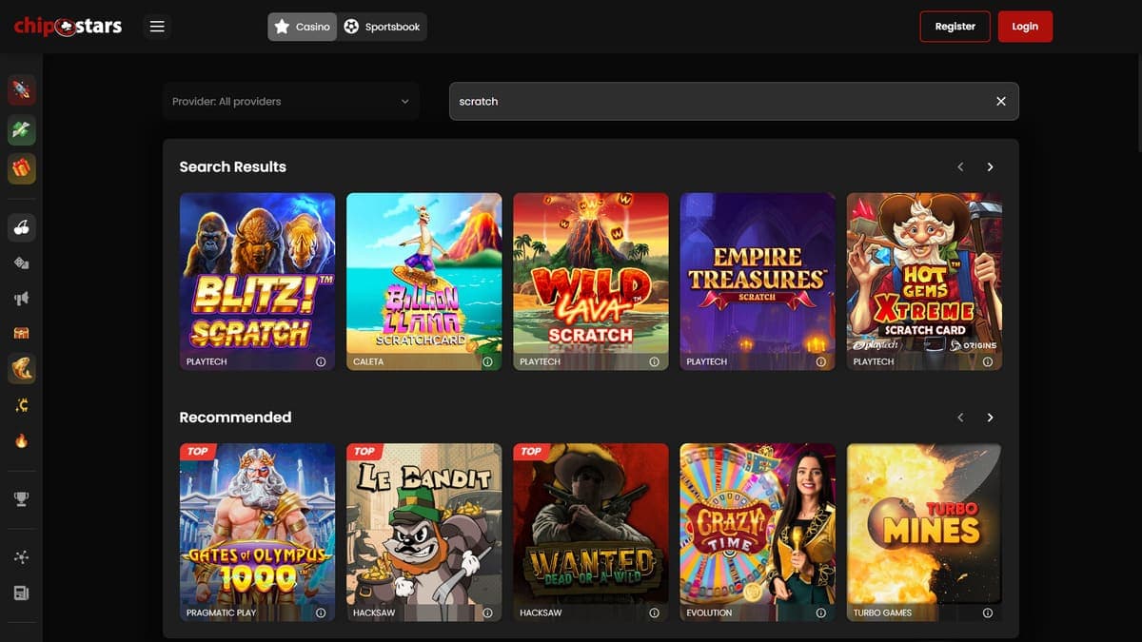Open the trophy tournaments icon

(21, 498)
